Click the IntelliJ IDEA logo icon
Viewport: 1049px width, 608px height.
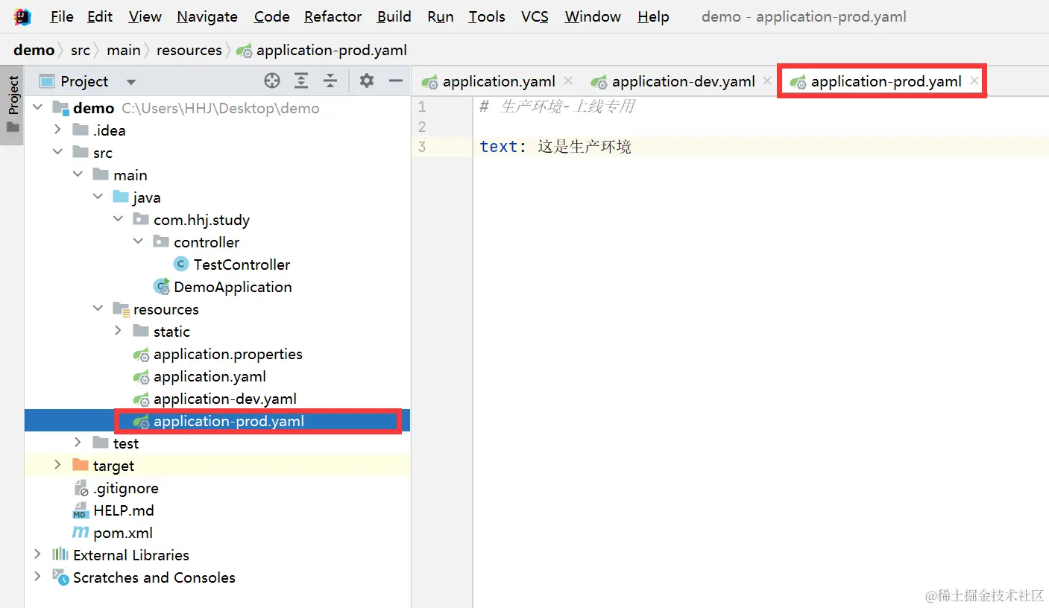click(23, 16)
